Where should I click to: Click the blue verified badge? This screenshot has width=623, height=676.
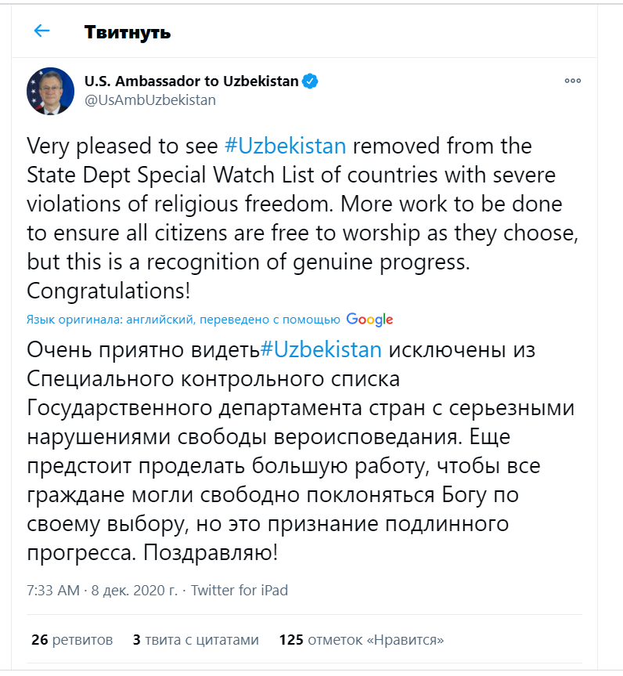(311, 81)
